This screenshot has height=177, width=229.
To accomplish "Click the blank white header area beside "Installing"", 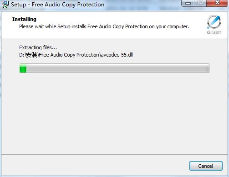I will coord(122,19).
